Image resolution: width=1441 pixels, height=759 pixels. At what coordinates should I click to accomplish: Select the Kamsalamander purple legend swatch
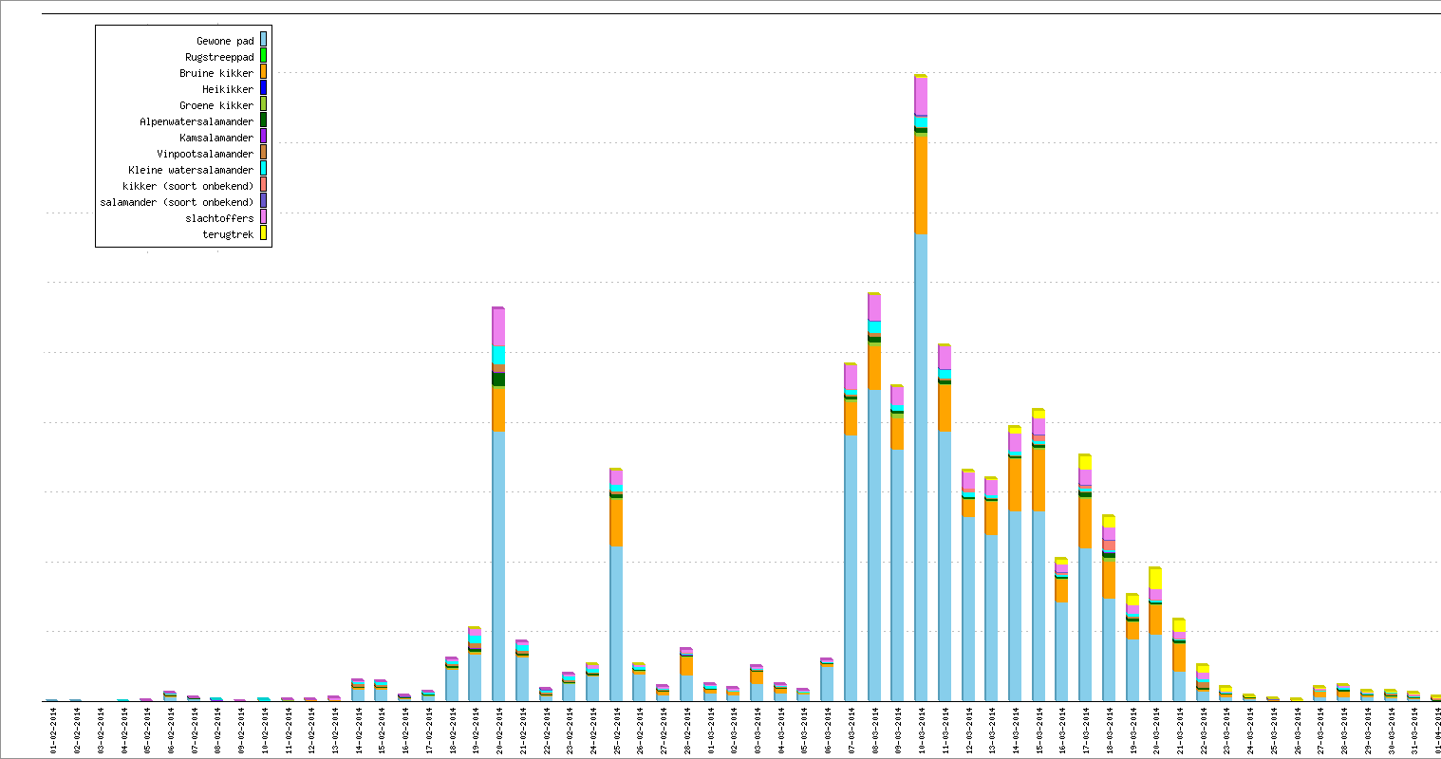tap(263, 137)
